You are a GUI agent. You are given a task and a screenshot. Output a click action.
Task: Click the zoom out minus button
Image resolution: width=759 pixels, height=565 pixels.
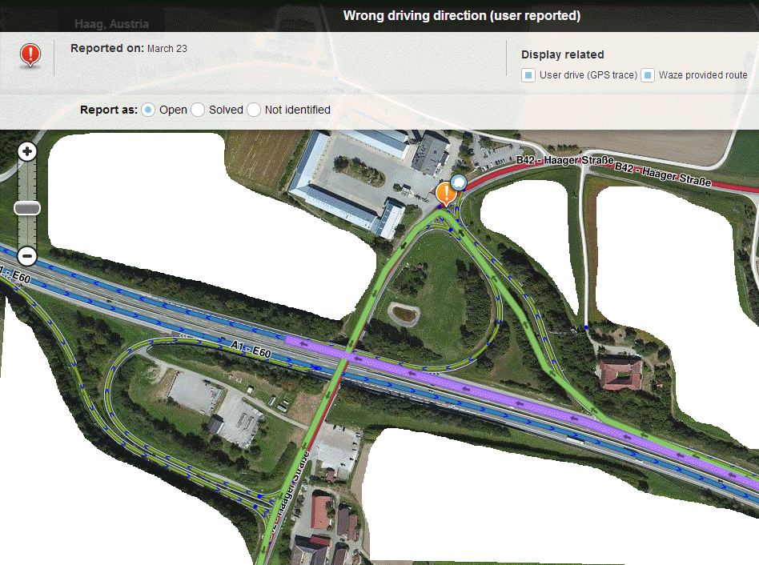click(x=27, y=256)
